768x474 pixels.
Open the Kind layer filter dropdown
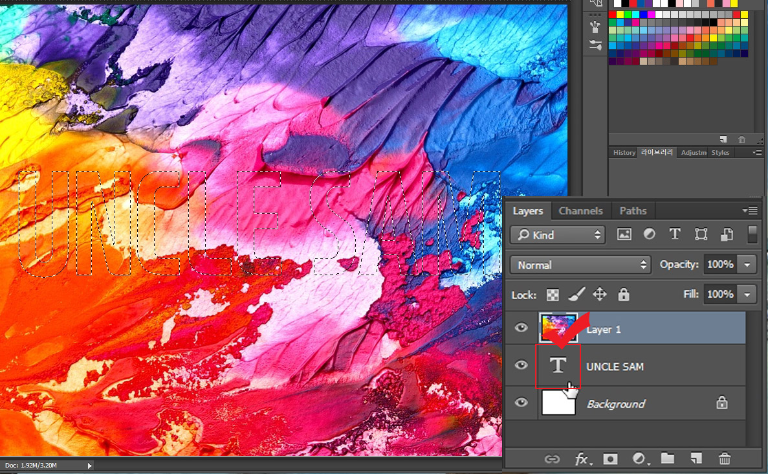(x=558, y=235)
